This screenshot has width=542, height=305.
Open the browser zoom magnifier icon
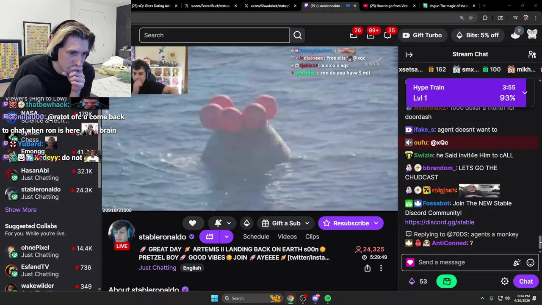pos(462,18)
